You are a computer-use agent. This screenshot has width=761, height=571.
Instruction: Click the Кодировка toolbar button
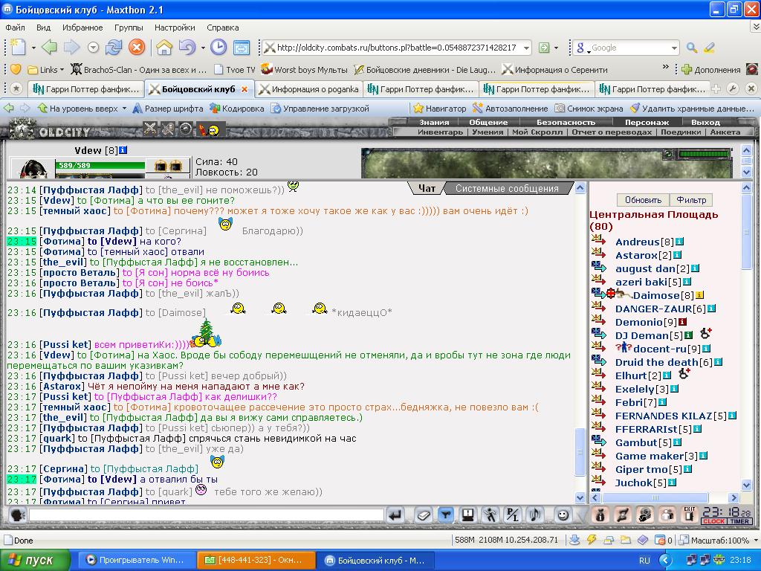(237, 109)
